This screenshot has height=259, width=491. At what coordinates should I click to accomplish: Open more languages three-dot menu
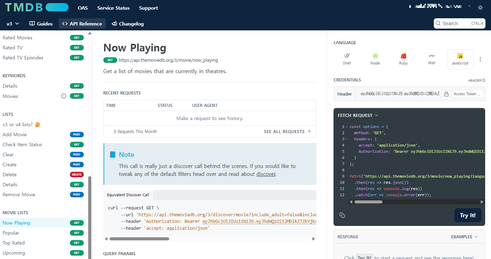point(480,59)
